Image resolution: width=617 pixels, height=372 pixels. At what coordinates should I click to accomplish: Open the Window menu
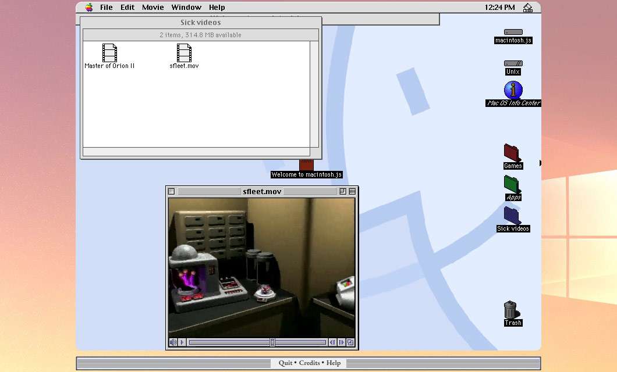pos(186,8)
